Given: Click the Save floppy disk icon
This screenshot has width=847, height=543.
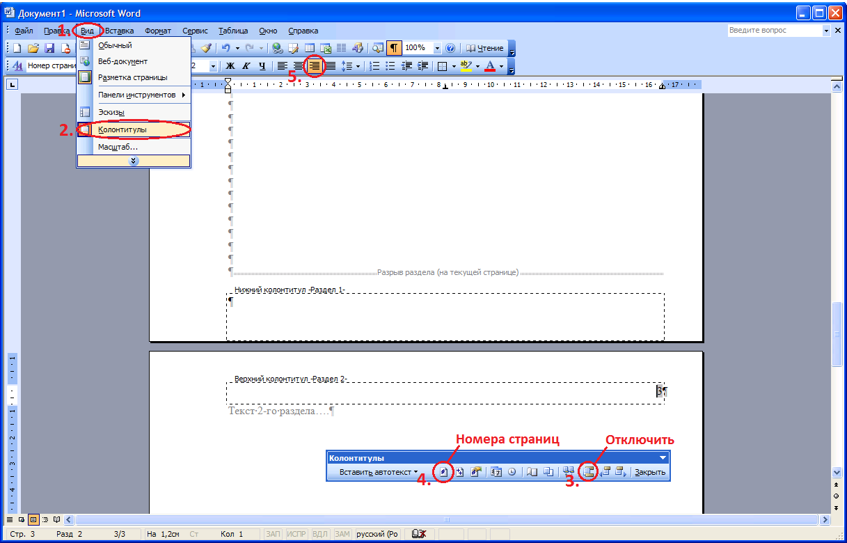Looking at the screenshot, I should 49,49.
